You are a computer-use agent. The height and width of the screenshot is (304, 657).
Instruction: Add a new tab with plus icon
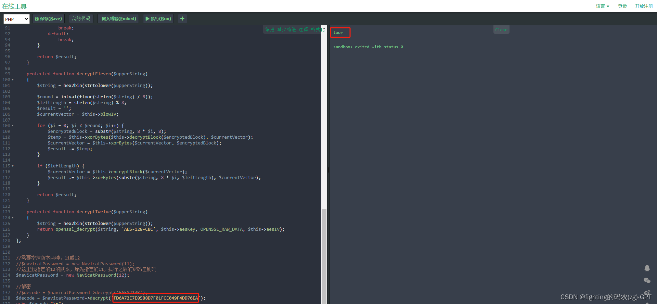click(x=182, y=19)
